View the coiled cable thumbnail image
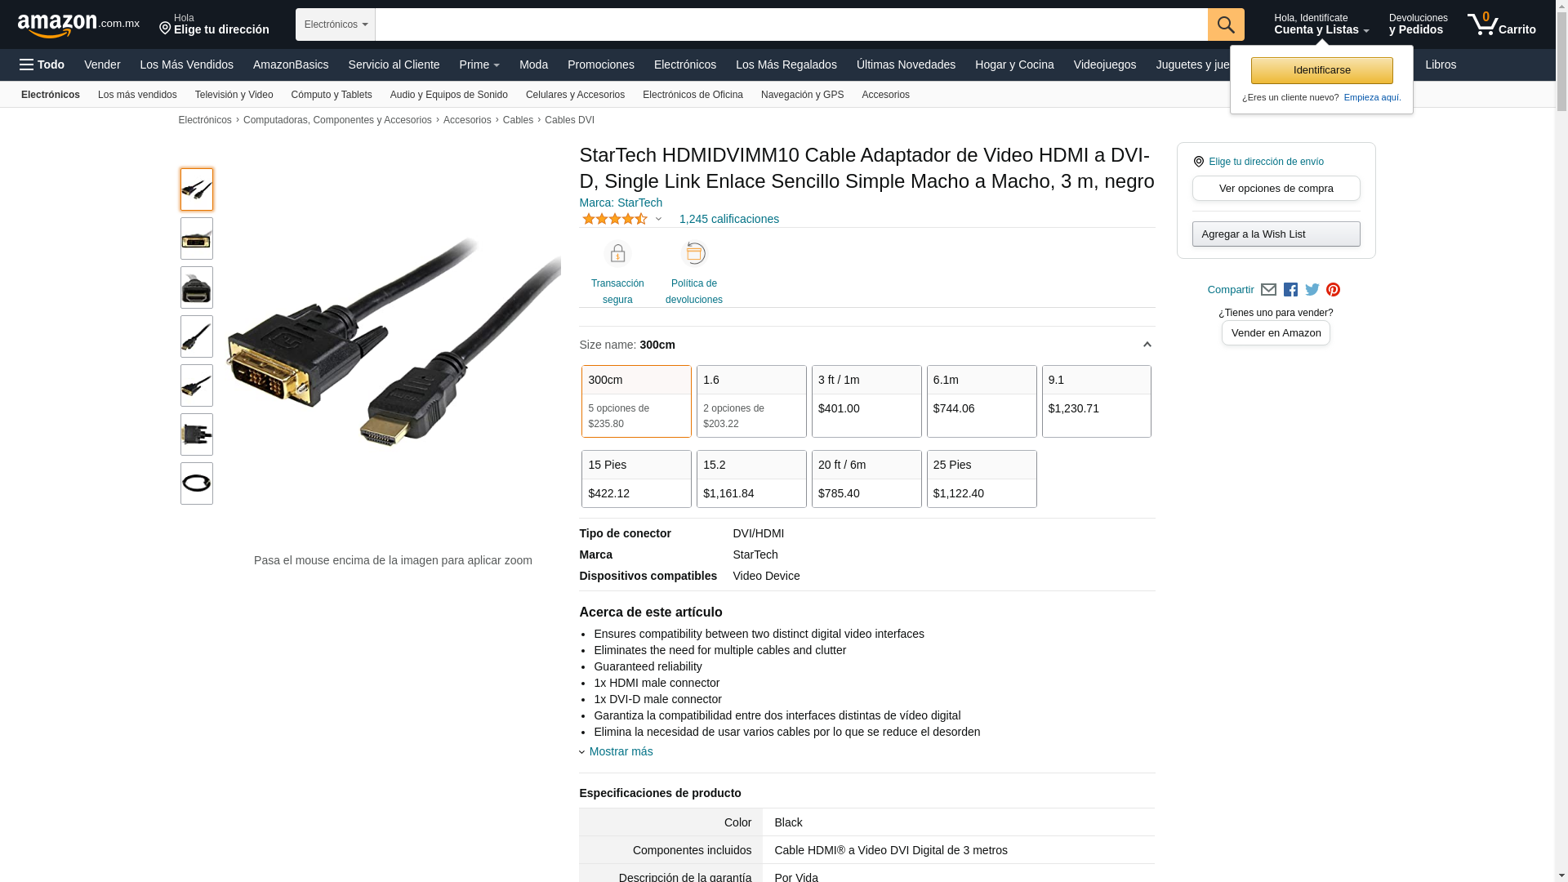Image resolution: width=1568 pixels, height=882 pixels. pos(197,483)
